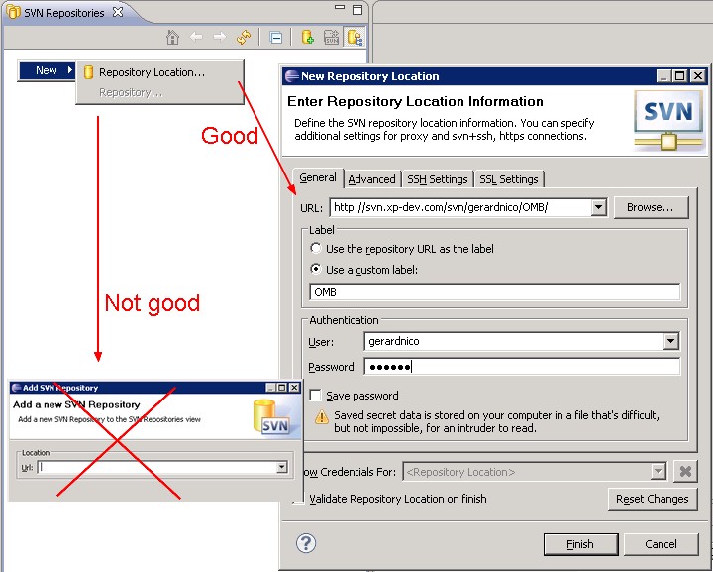
Task: Collapse all items in SVN Repositories view
Action: 276,38
